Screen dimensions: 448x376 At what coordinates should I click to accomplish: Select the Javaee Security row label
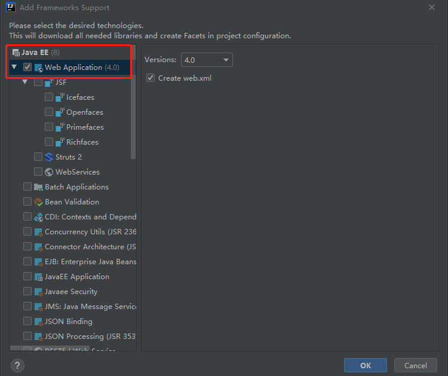tap(71, 292)
